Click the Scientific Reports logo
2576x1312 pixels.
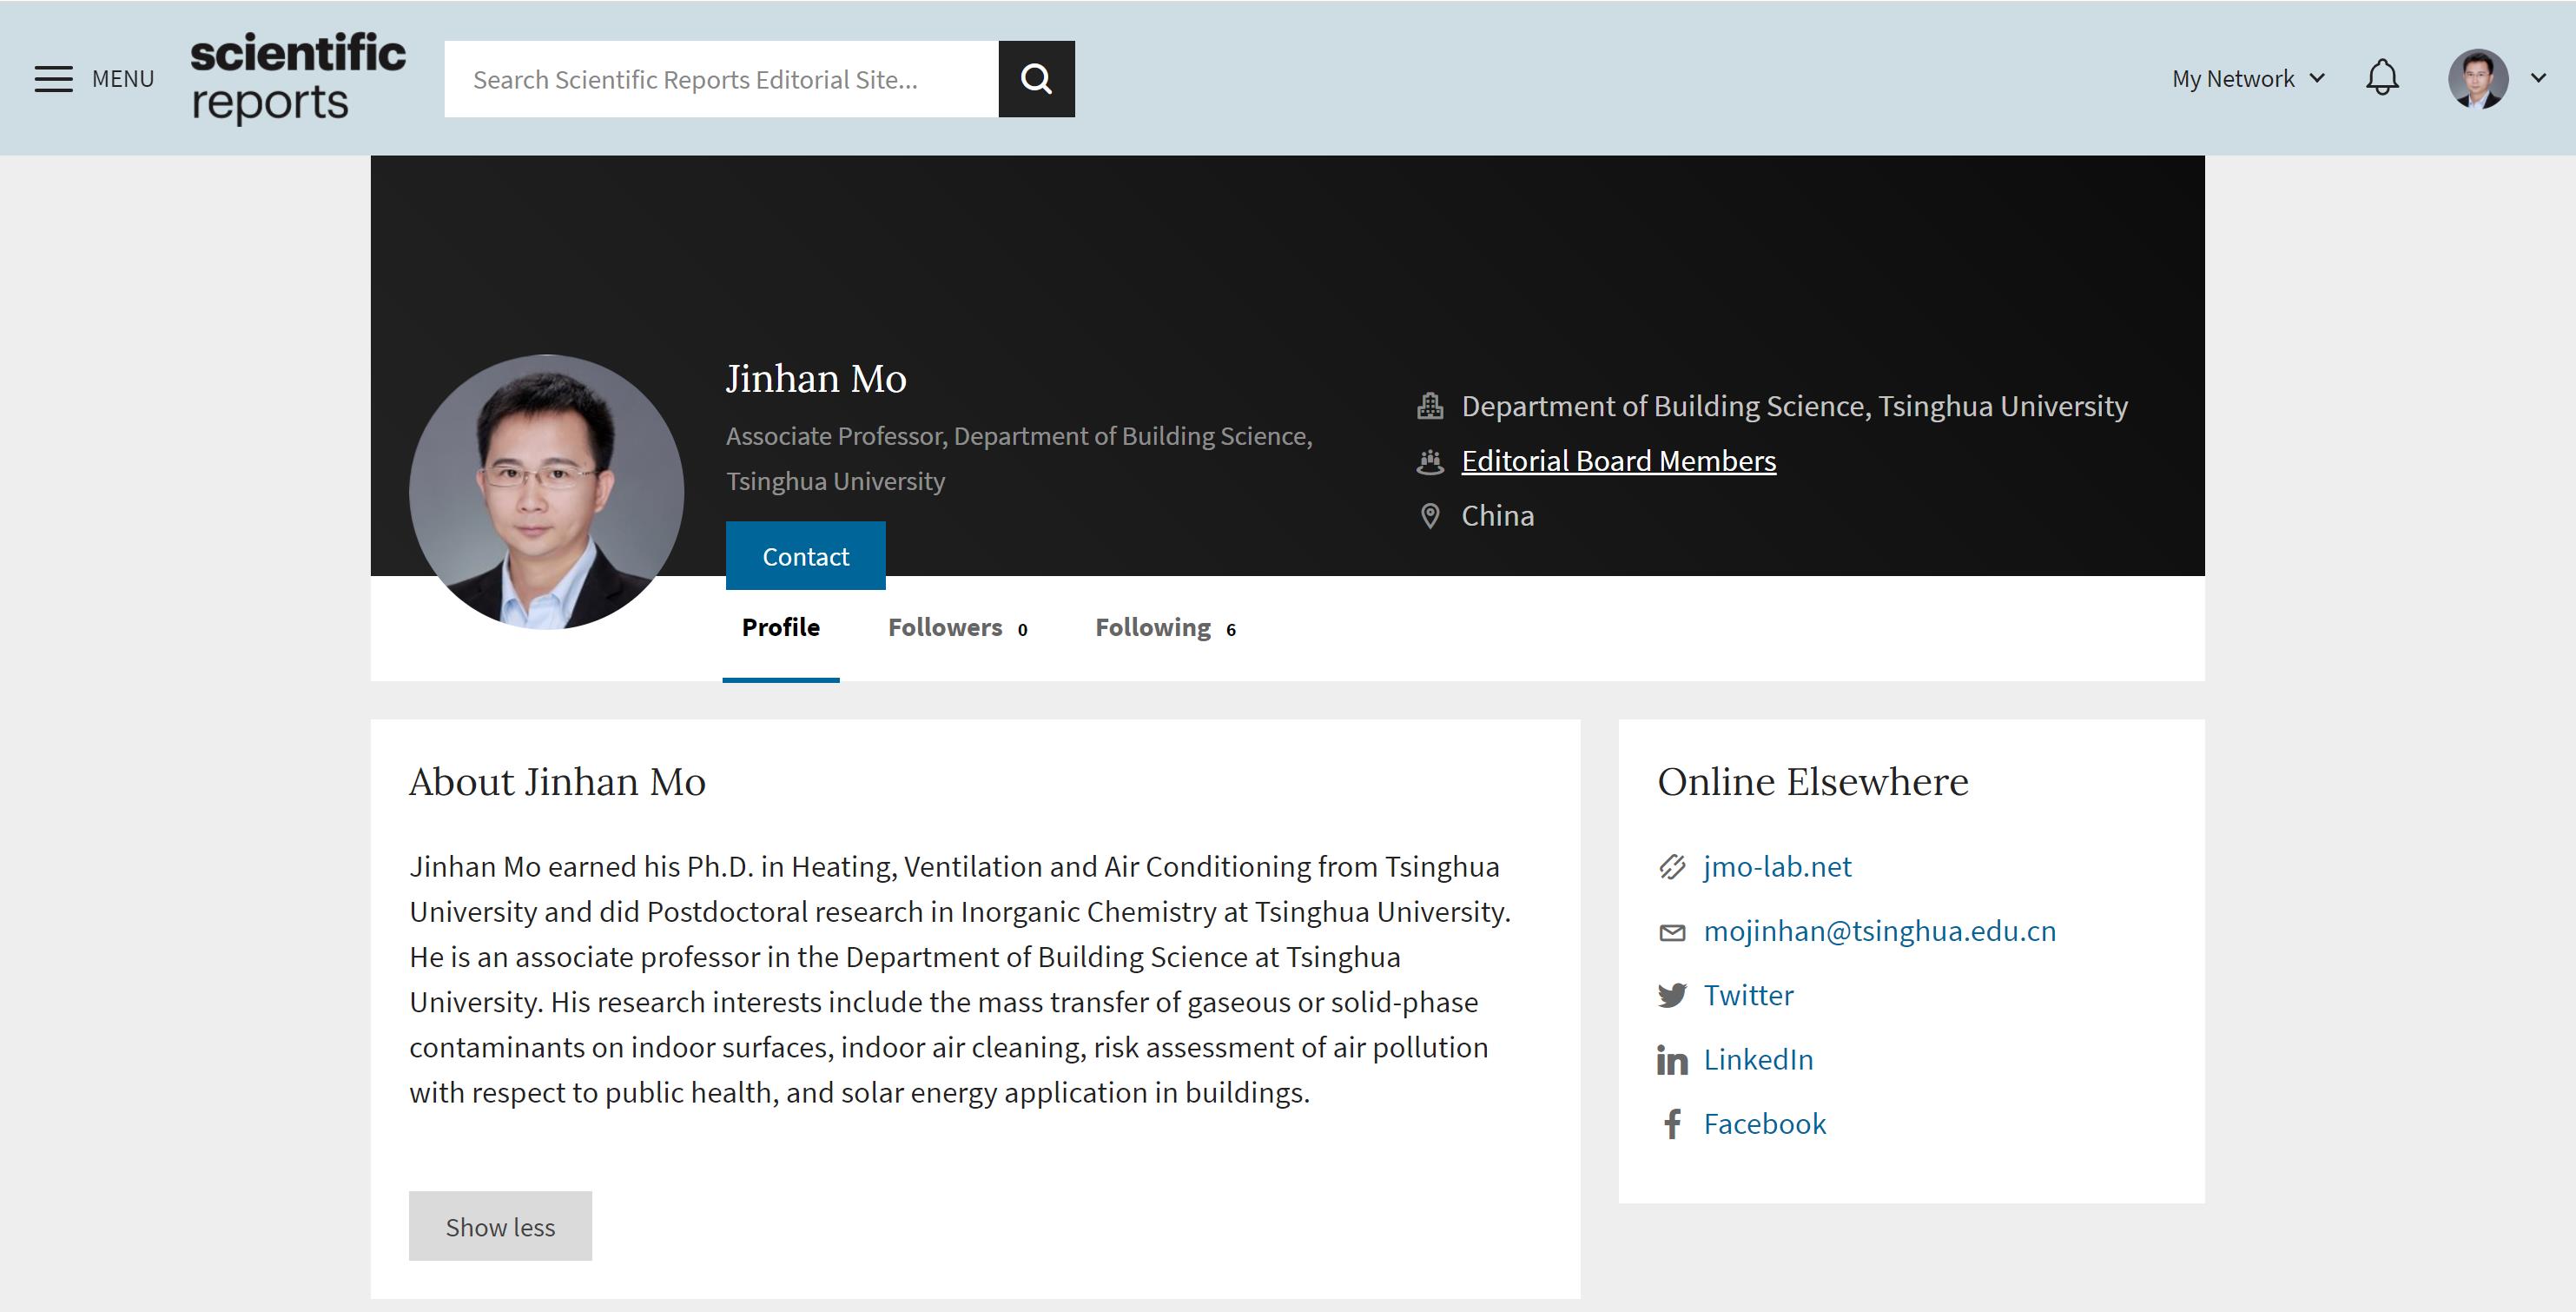[x=298, y=78]
